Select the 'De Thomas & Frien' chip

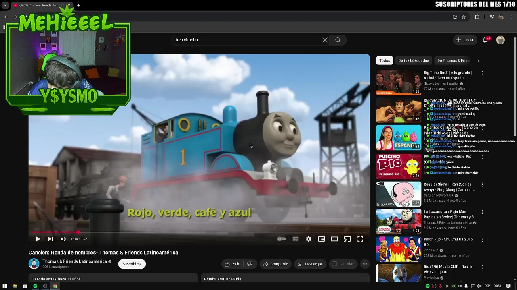[453, 60]
